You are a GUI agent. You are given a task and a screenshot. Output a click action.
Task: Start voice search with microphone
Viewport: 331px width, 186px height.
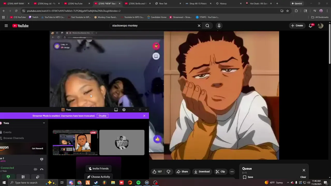pyautogui.click(x=219, y=26)
